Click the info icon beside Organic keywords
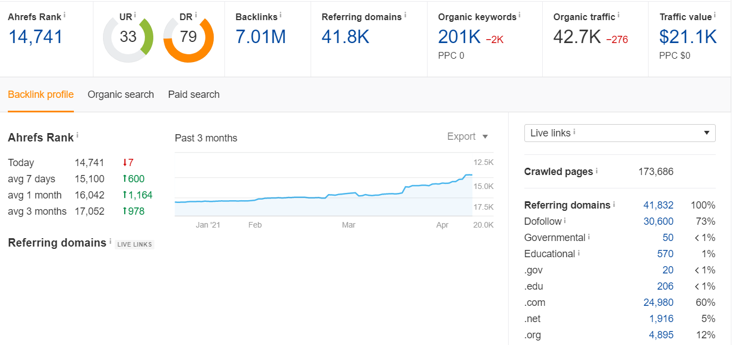This screenshot has width=751, height=345. pos(519,15)
